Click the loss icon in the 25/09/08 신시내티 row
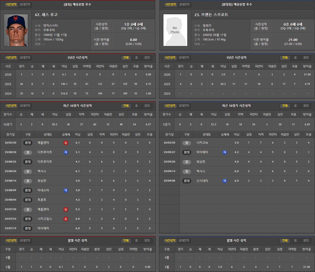The image size is (315, 272). pos(225,181)
